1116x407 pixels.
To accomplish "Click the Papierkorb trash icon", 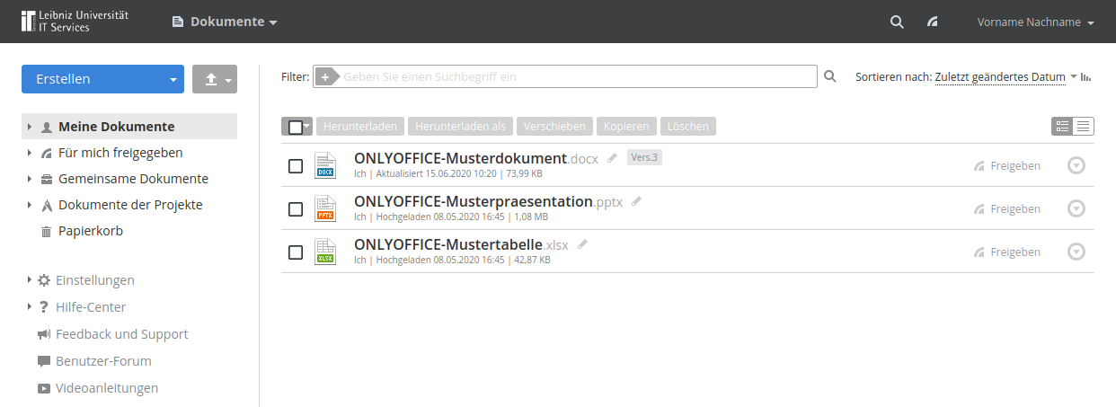I will pos(46,232).
